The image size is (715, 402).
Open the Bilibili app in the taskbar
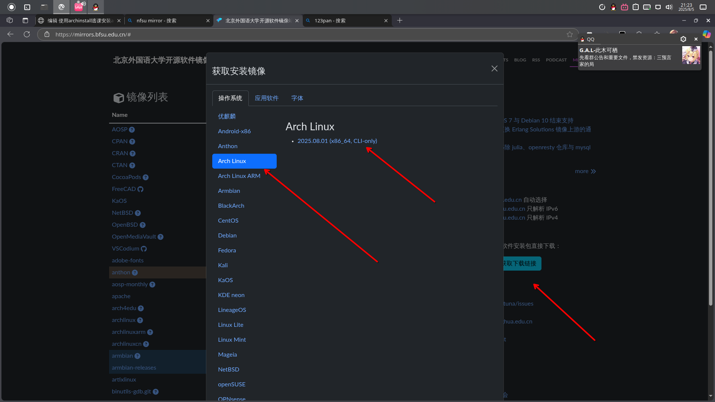click(79, 7)
